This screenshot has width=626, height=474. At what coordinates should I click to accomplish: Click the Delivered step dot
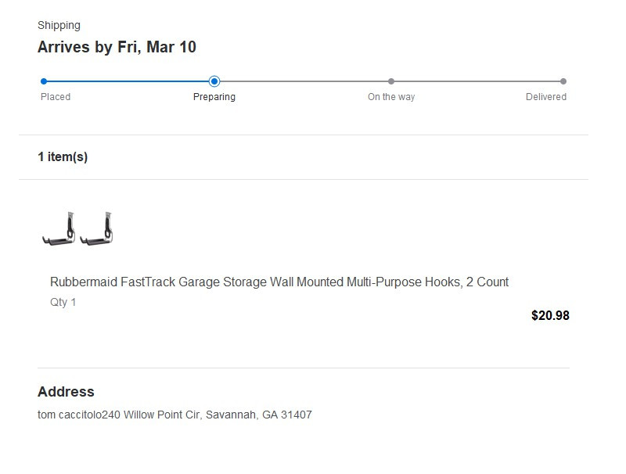click(563, 81)
